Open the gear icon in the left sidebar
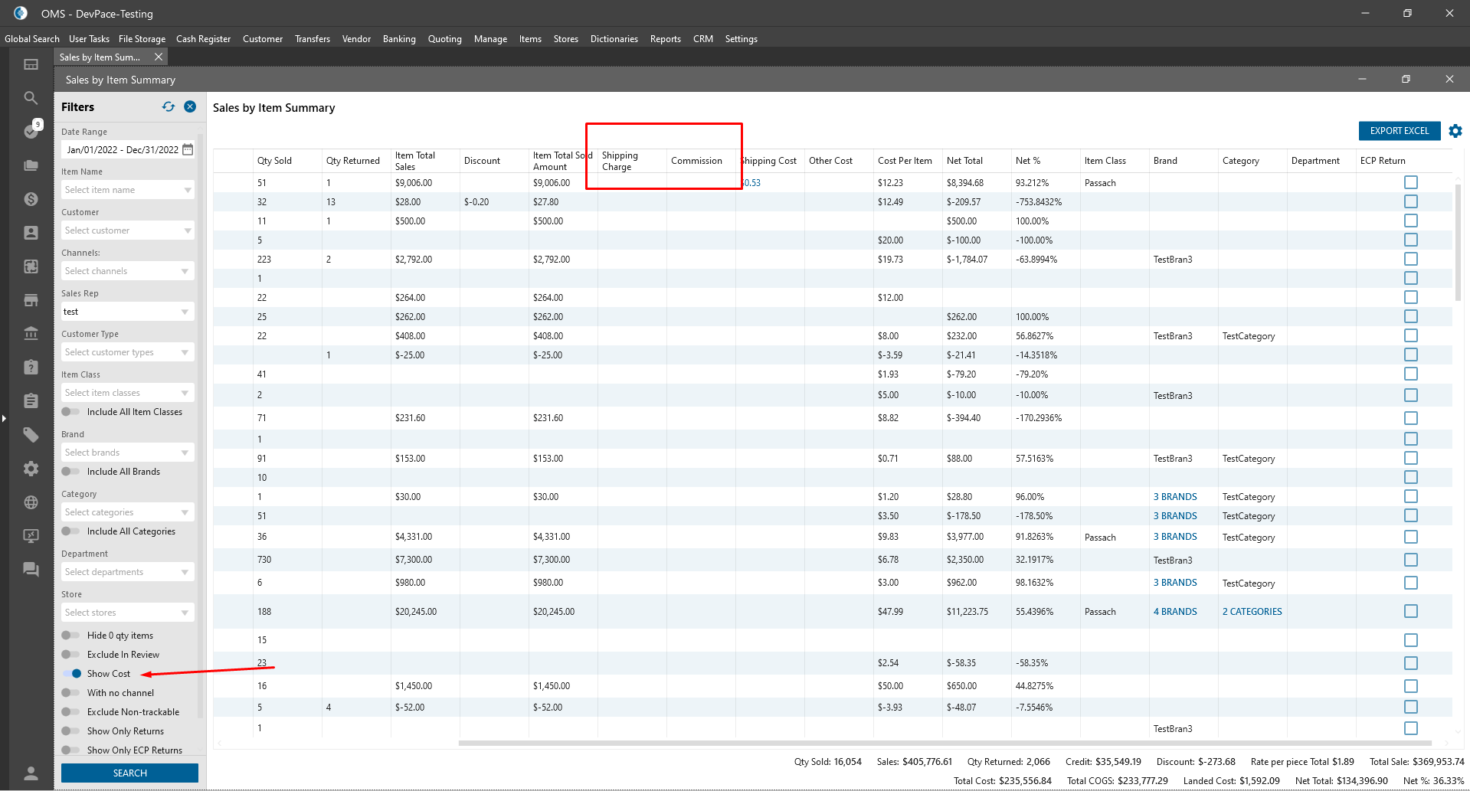Screen dimensions: 1470x791 click(x=31, y=469)
